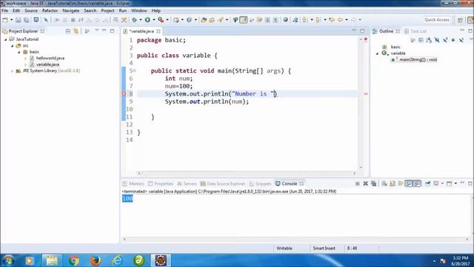This screenshot has height=267, width=474.
Task: Click the Clear Console icon
Action: coord(384,183)
